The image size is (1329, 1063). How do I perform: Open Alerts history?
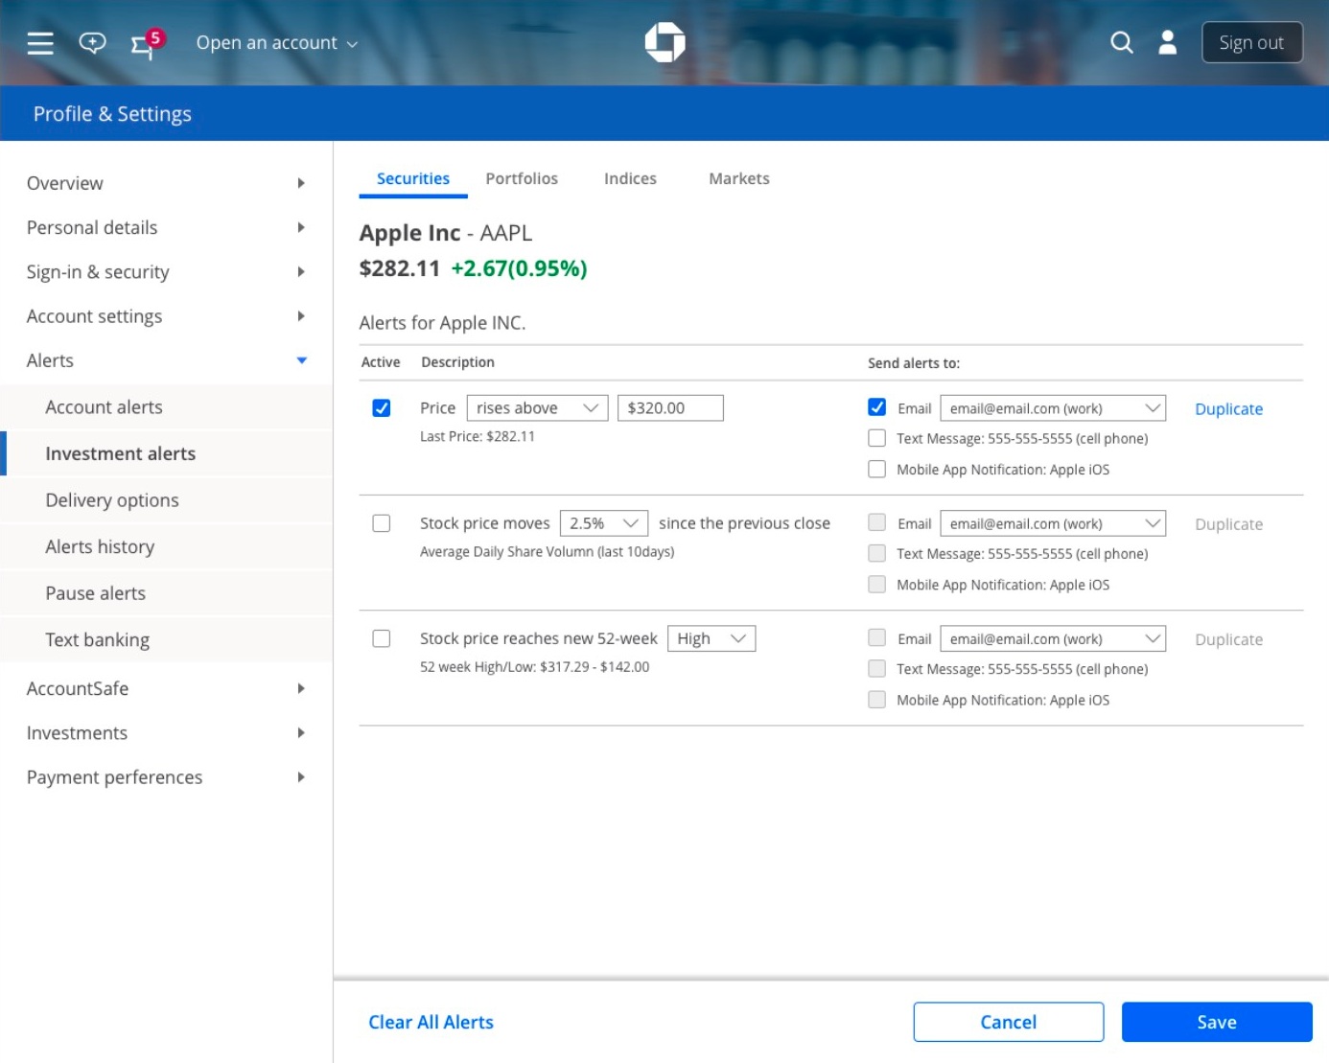pos(166,546)
